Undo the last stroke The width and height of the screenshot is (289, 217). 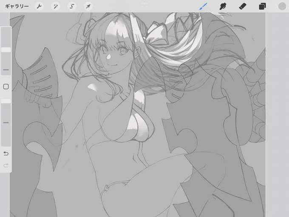pyautogui.click(x=6, y=154)
